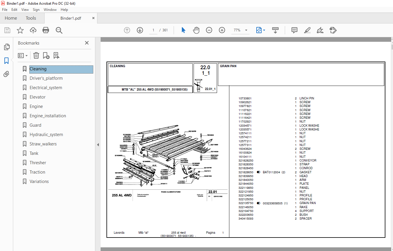Go to the next page arrow
Image resolution: width=393 pixels, height=251 pixels.
click(x=140, y=30)
